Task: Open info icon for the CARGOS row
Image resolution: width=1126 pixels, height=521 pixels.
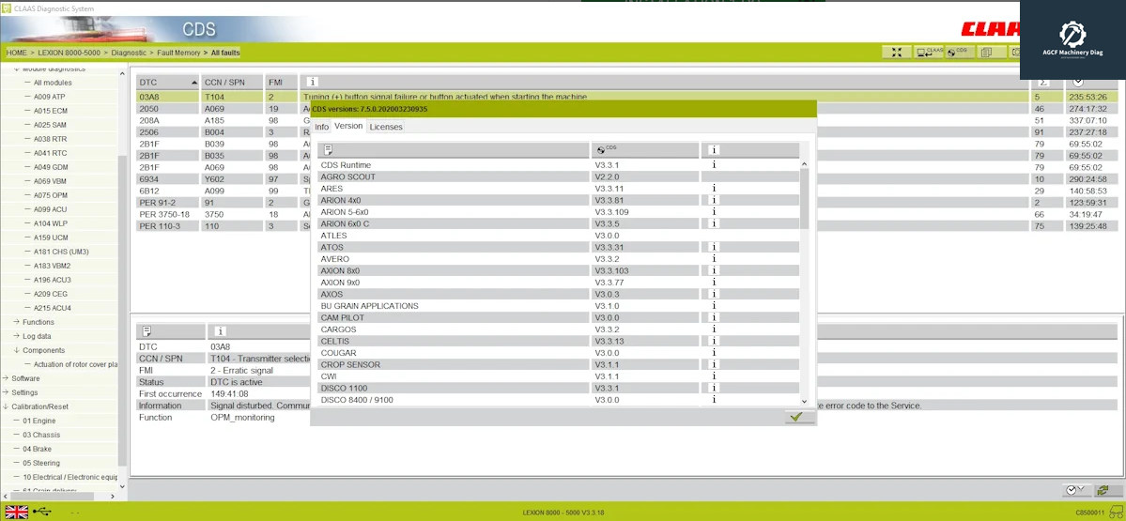Action: click(x=714, y=329)
